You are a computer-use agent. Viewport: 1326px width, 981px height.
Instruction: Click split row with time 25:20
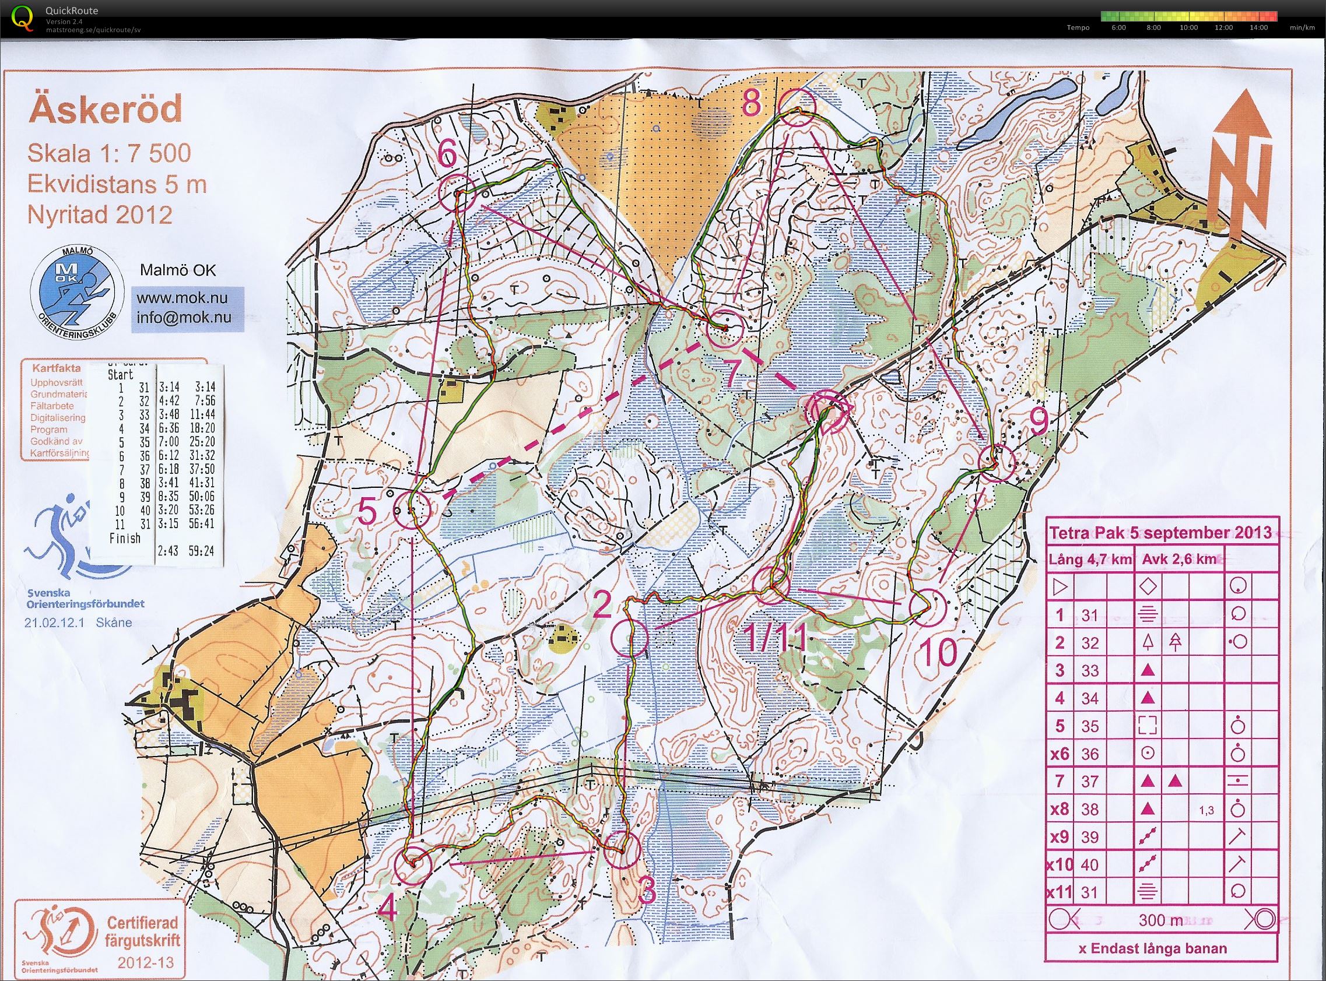[160, 442]
